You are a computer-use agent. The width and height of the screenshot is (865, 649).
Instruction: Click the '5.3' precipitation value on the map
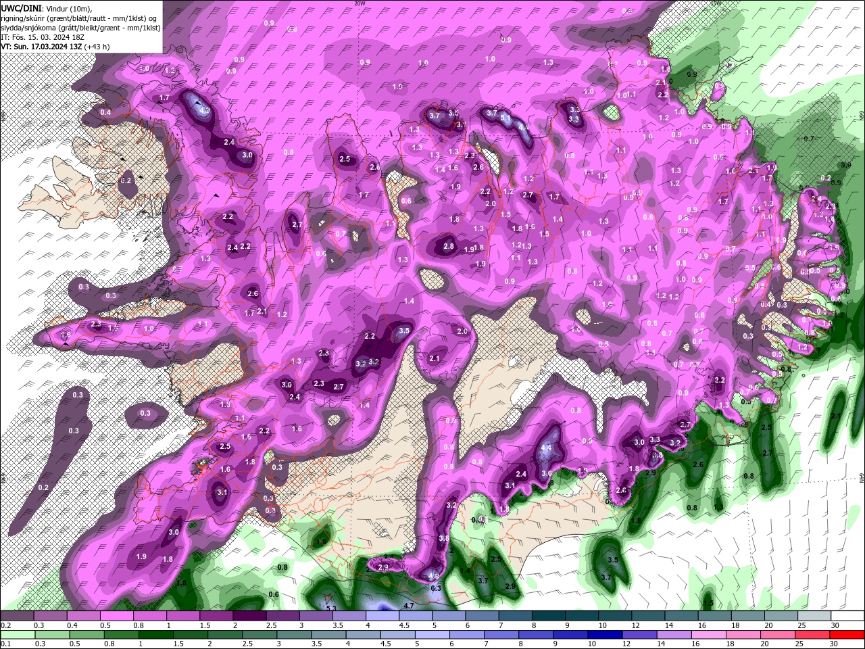[x=331, y=608]
